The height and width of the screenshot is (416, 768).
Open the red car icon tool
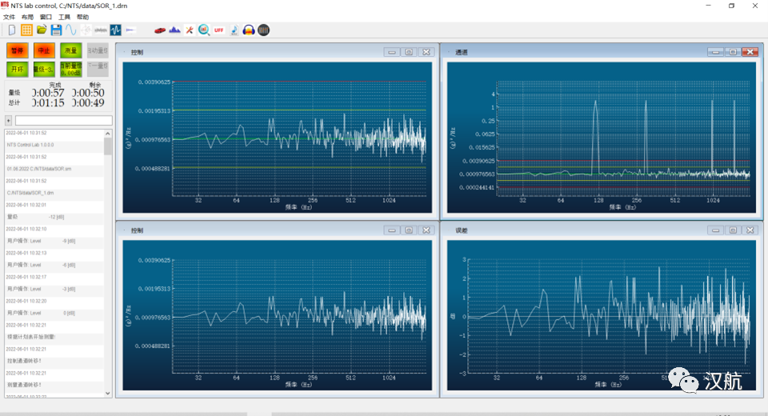click(x=160, y=30)
